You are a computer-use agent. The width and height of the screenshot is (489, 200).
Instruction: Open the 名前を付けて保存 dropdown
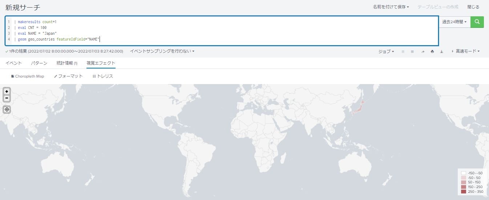click(x=391, y=7)
